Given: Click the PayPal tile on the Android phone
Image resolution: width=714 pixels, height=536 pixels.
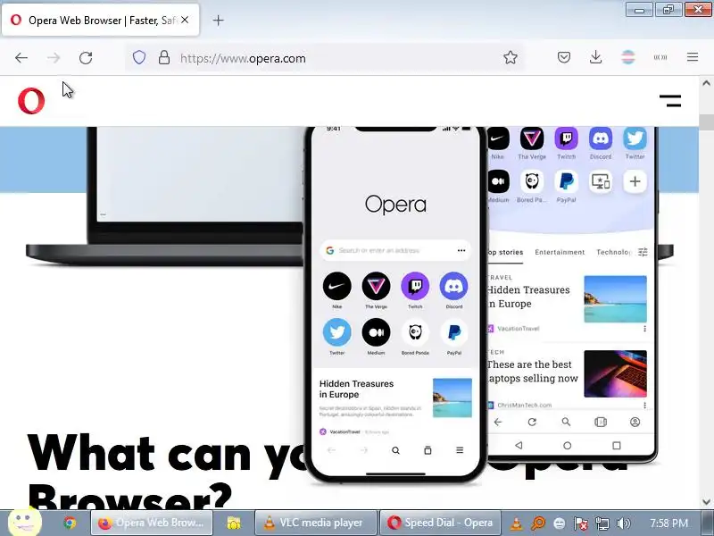Looking at the screenshot, I should coord(566,181).
